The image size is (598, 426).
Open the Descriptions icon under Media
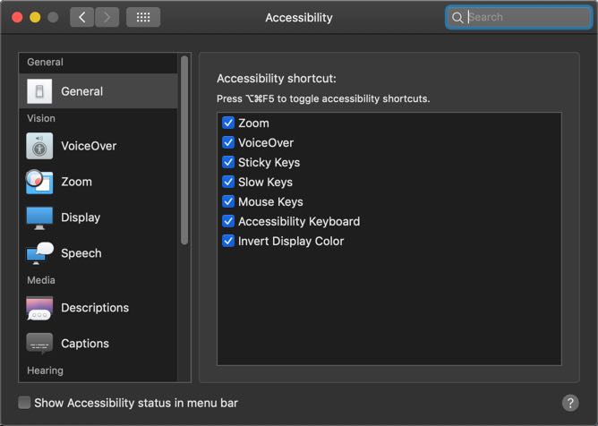click(x=39, y=308)
